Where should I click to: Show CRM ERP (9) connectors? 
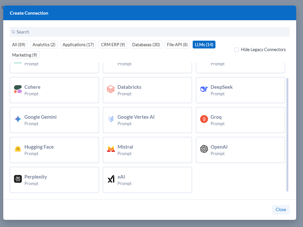click(113, 45)
